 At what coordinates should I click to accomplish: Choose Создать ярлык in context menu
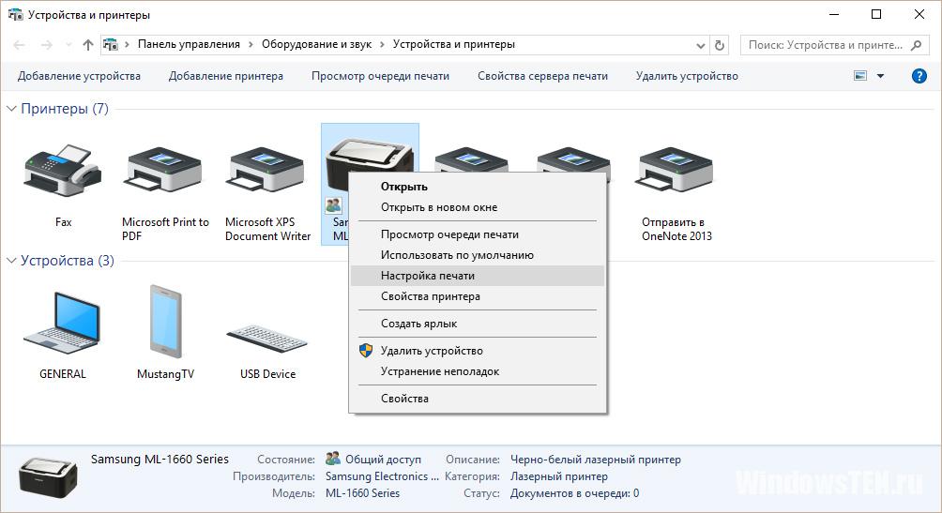pyautogui.click(x=478, y=324)
